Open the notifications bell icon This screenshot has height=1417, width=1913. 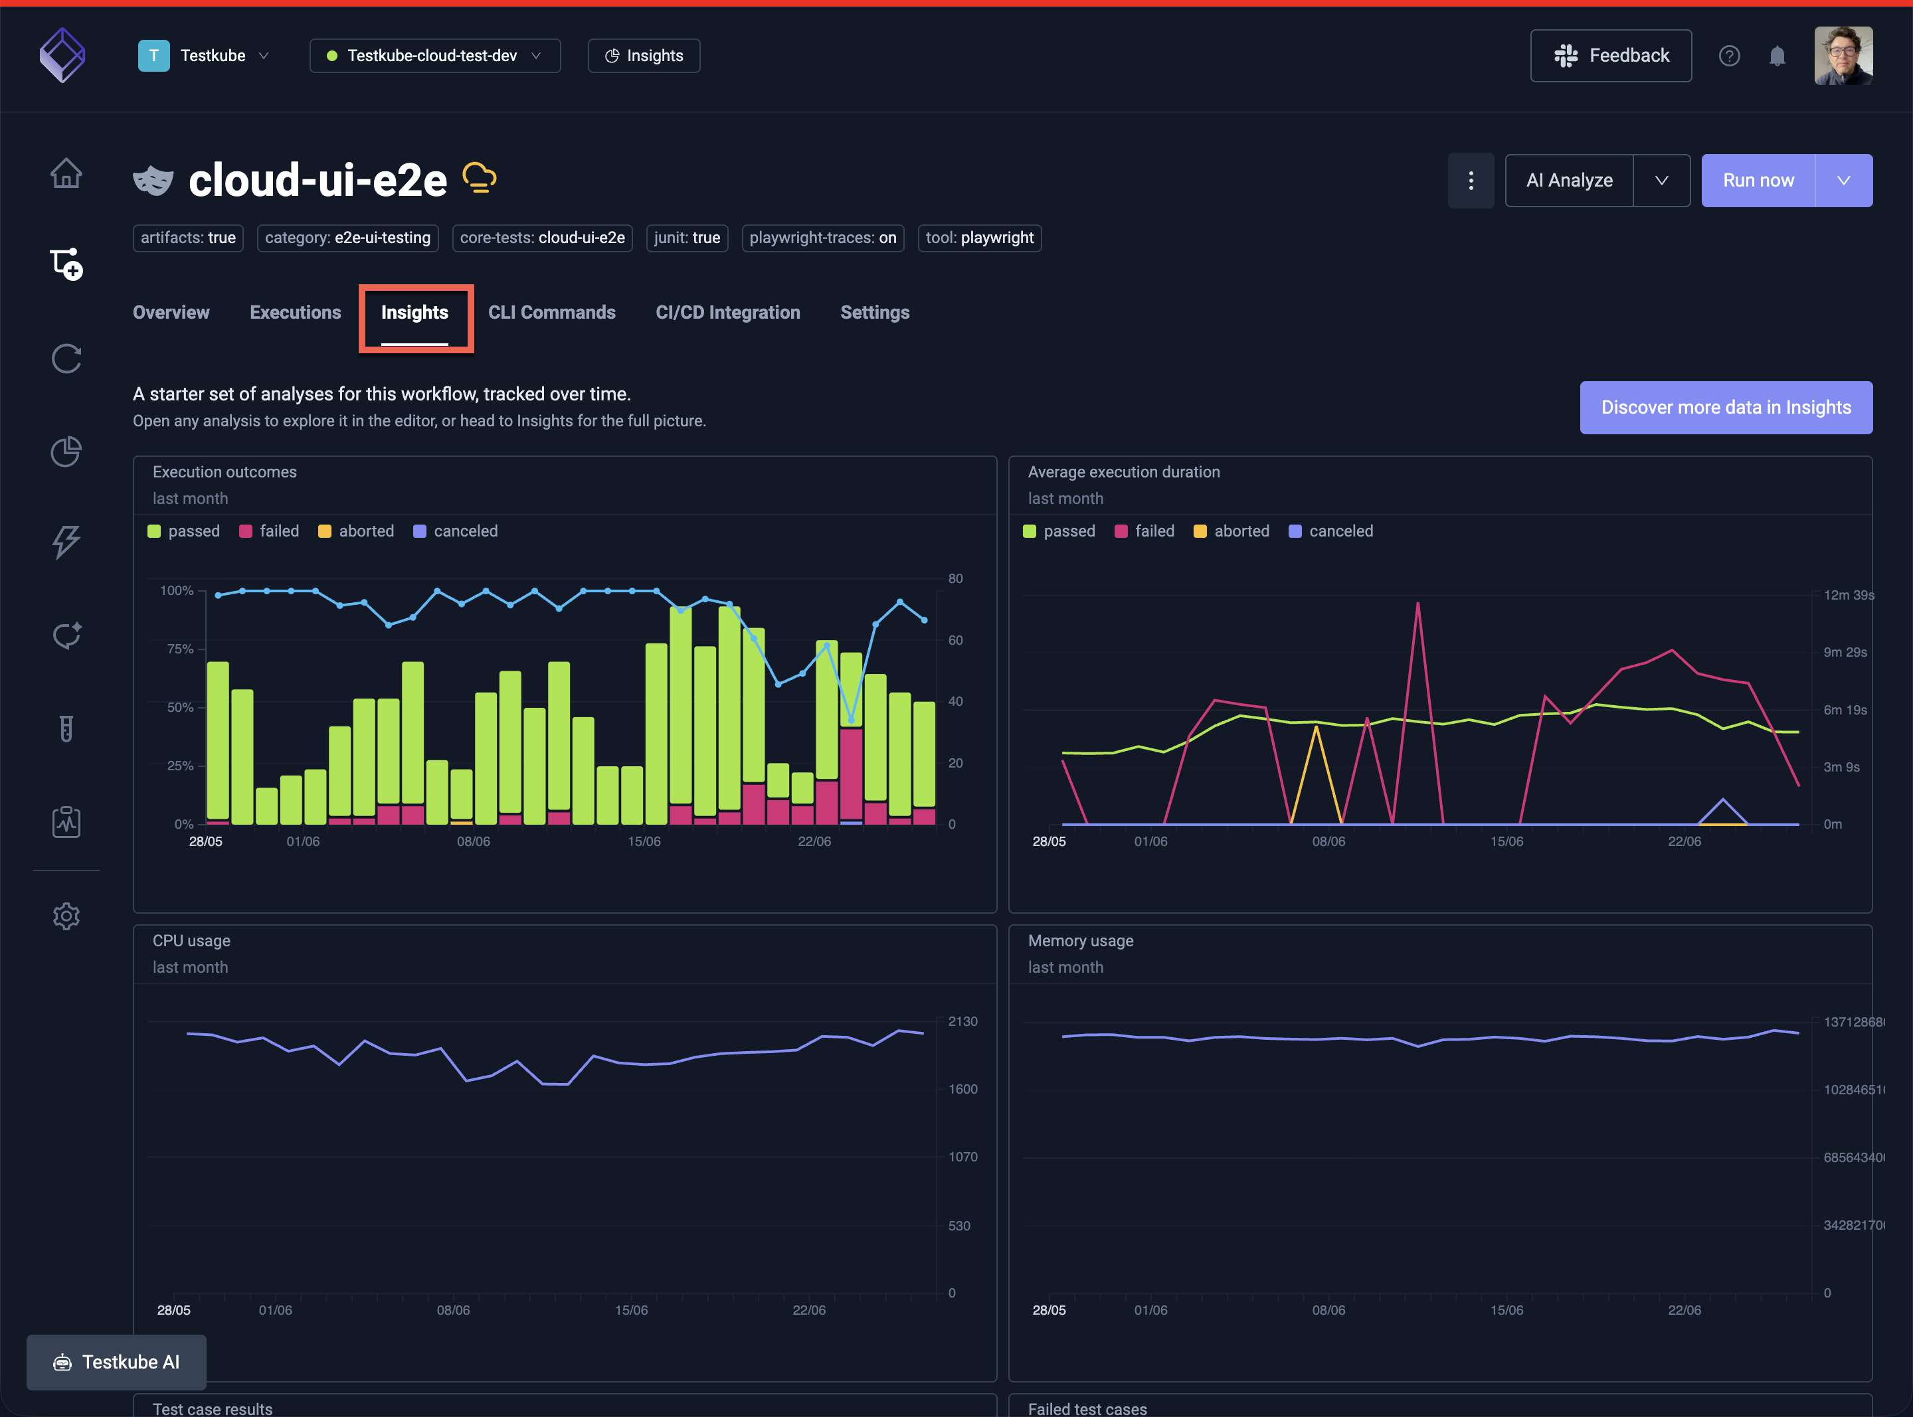pos(1777,56)
